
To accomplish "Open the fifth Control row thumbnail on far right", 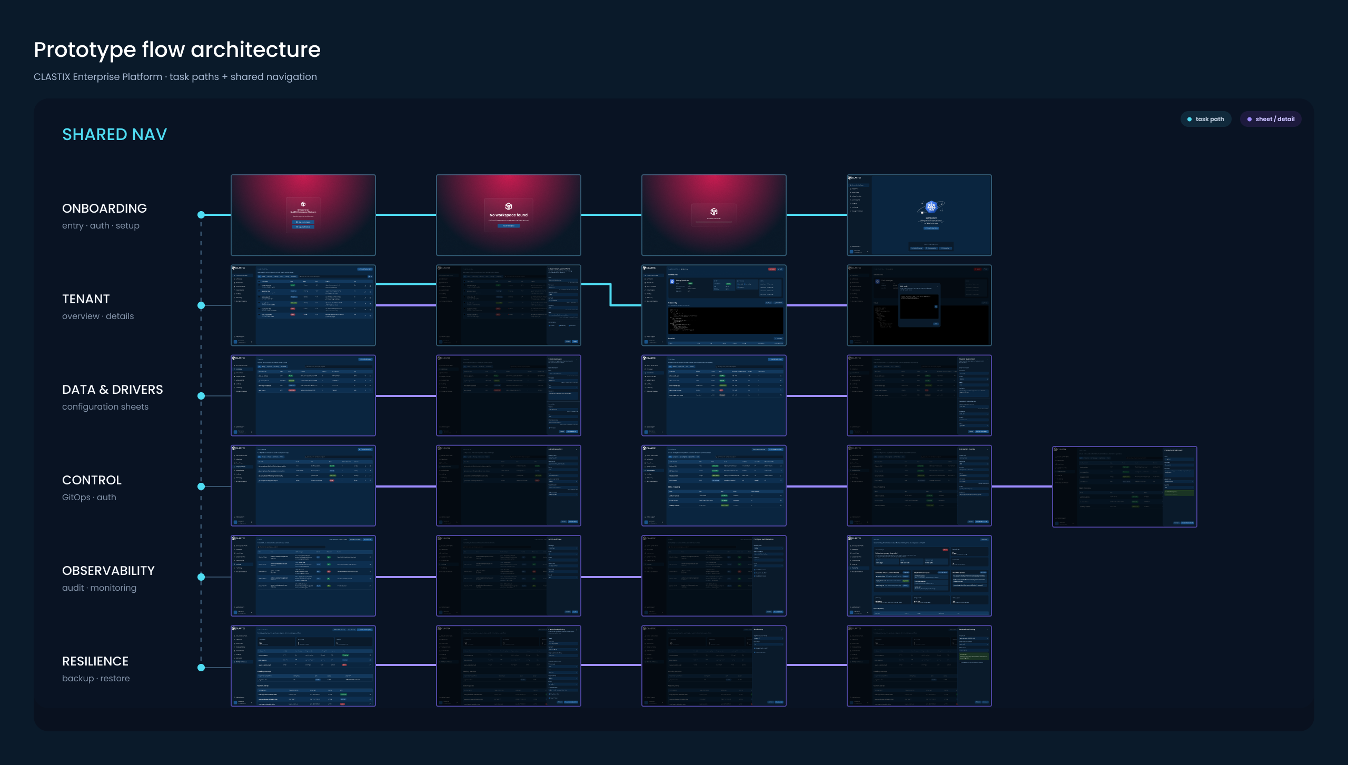I will click(x=1125, y=486).
